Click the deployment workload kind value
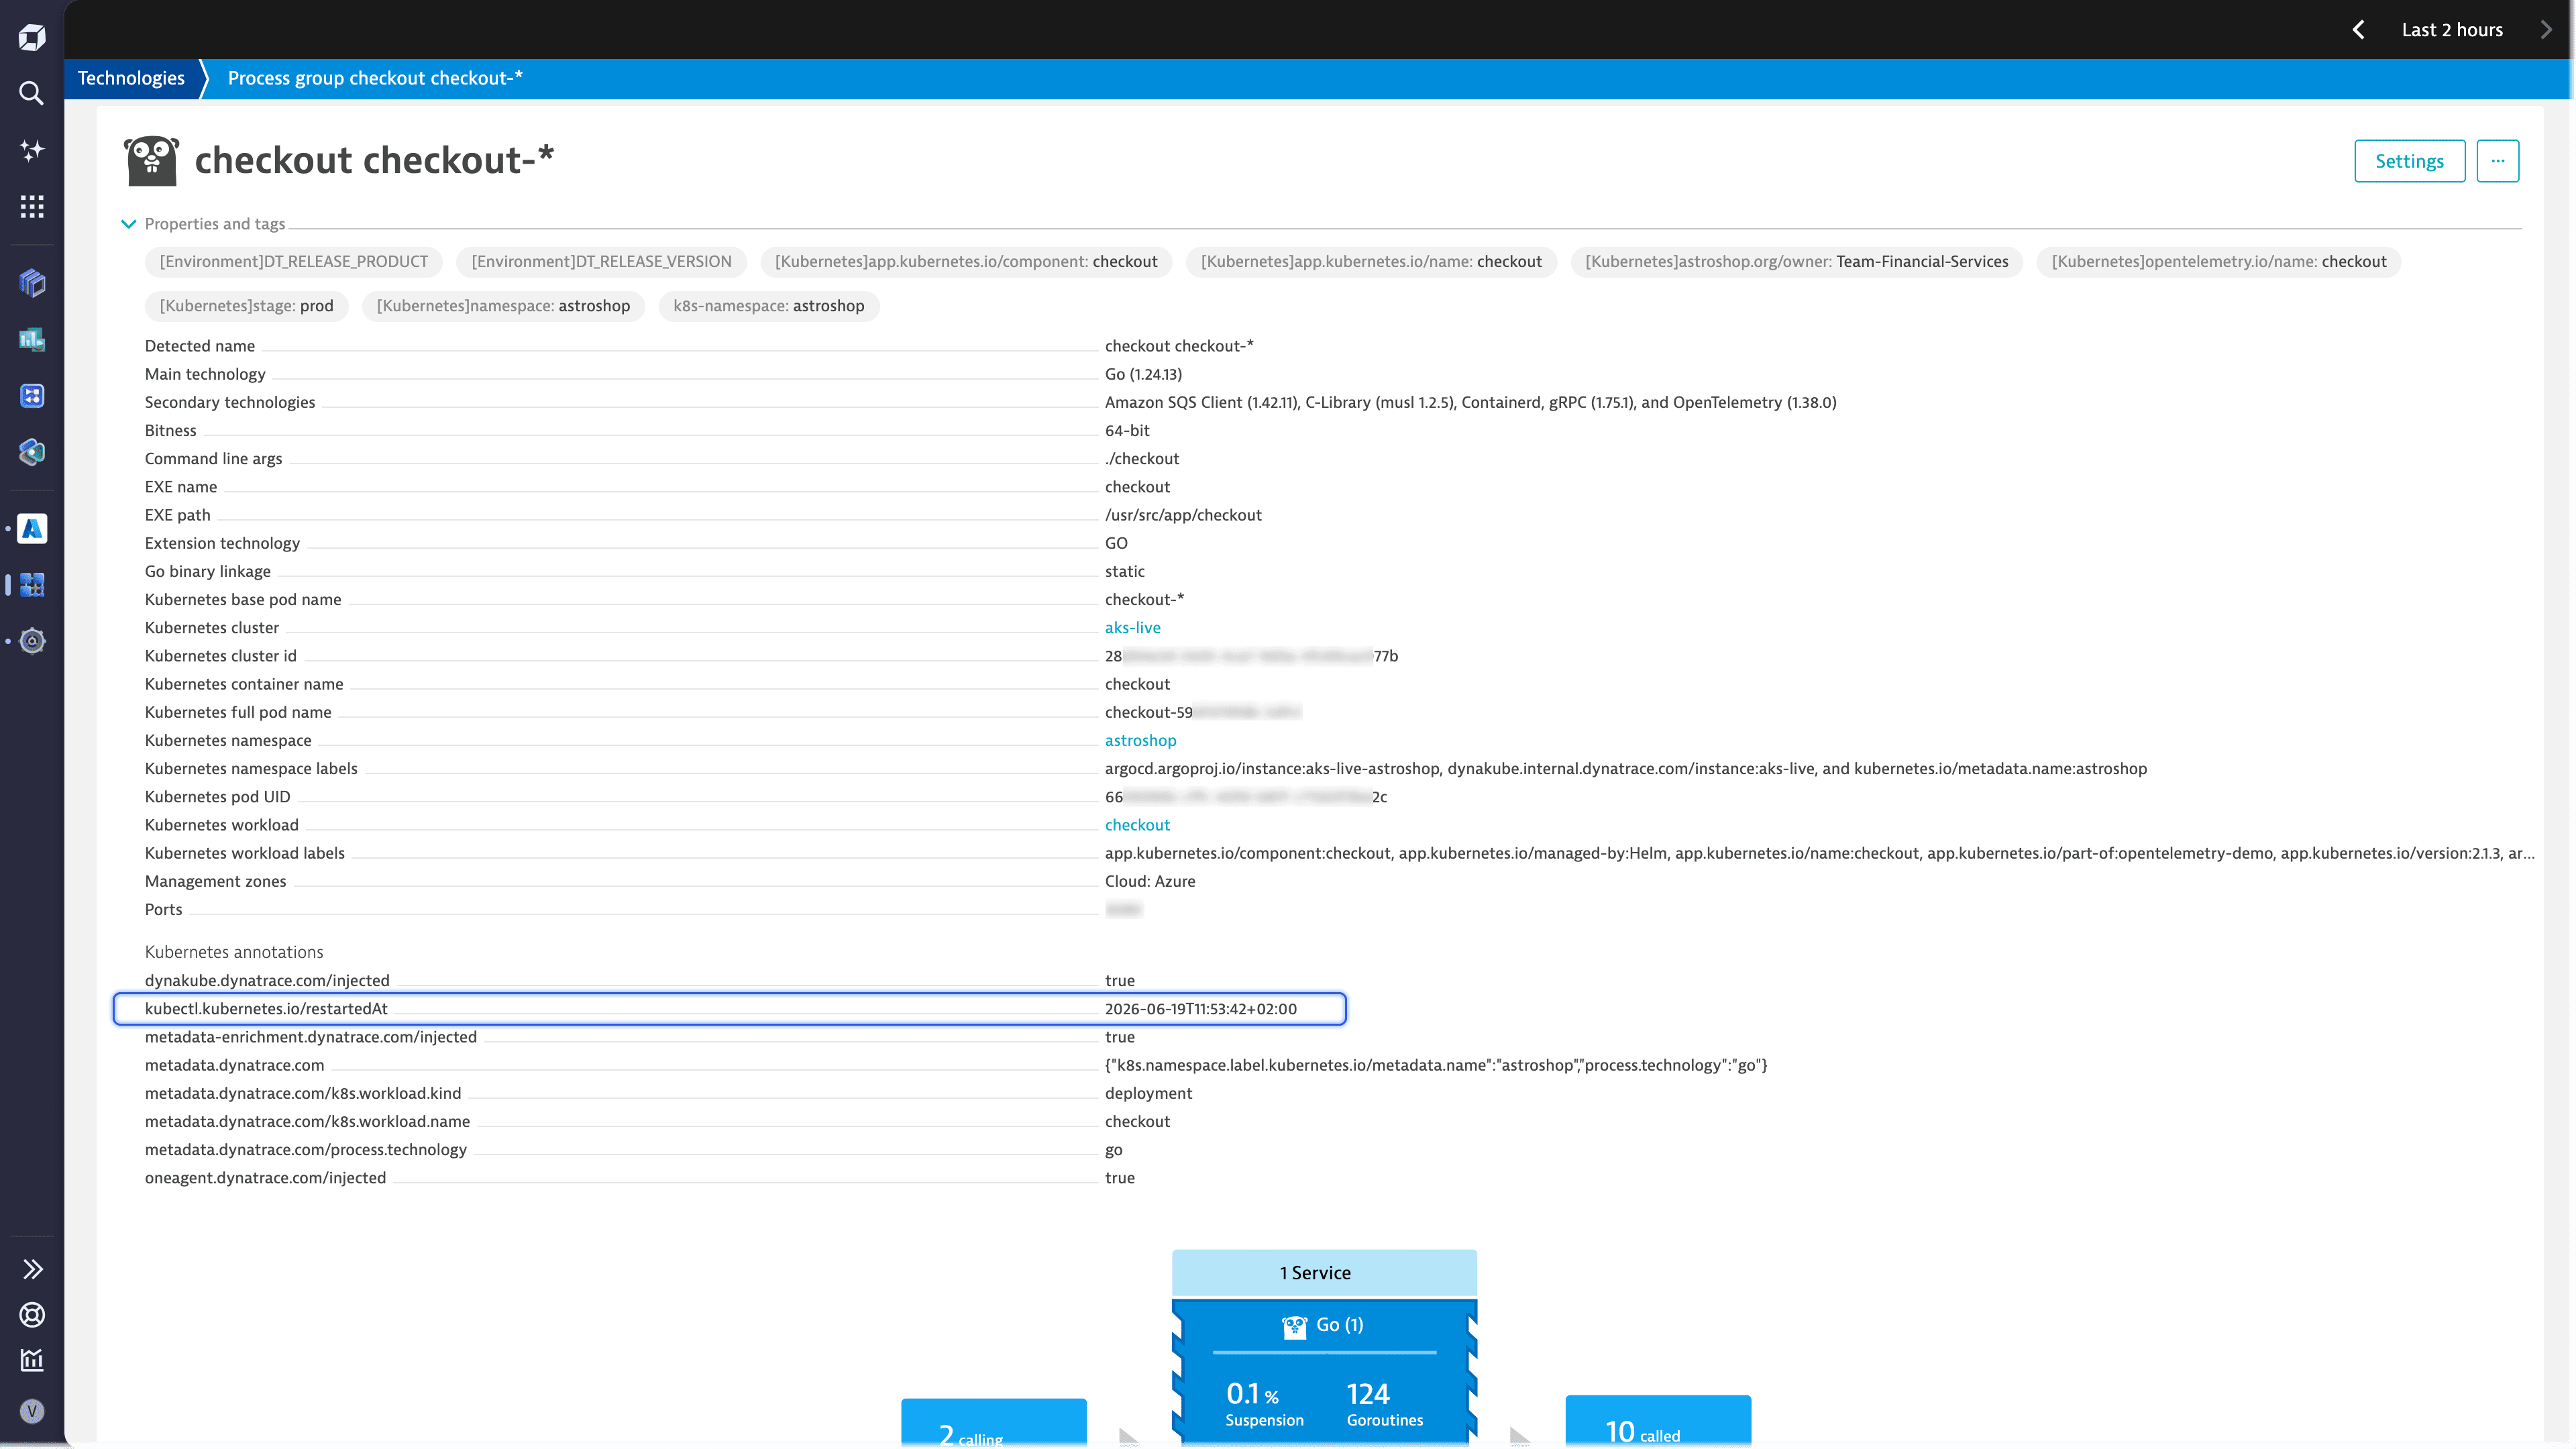The width and height of the screenshot is (2576, 1449). [1148, 1094]
